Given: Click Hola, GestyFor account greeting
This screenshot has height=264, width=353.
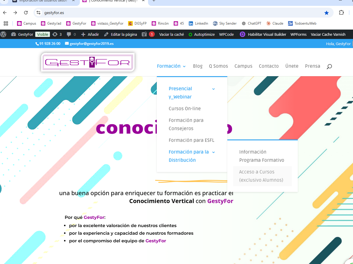Looking at the screenshot, I should pyautogui.click(x=338, y=44).
